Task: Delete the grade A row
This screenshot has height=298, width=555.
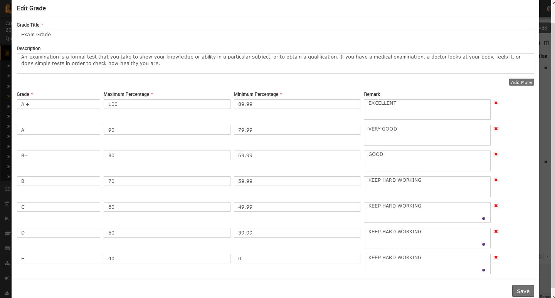Action: (x=496, y=129)
